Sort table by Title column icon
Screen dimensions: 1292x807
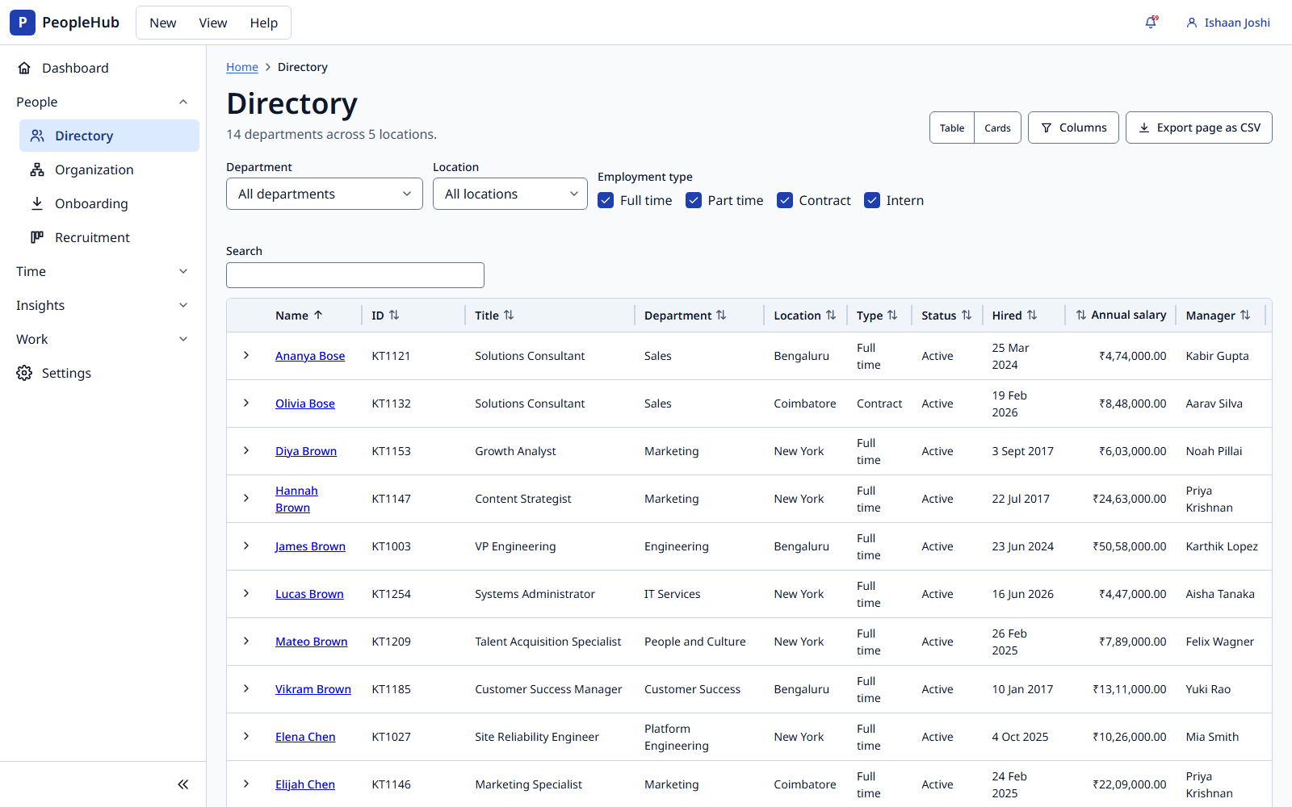[509, 316]
